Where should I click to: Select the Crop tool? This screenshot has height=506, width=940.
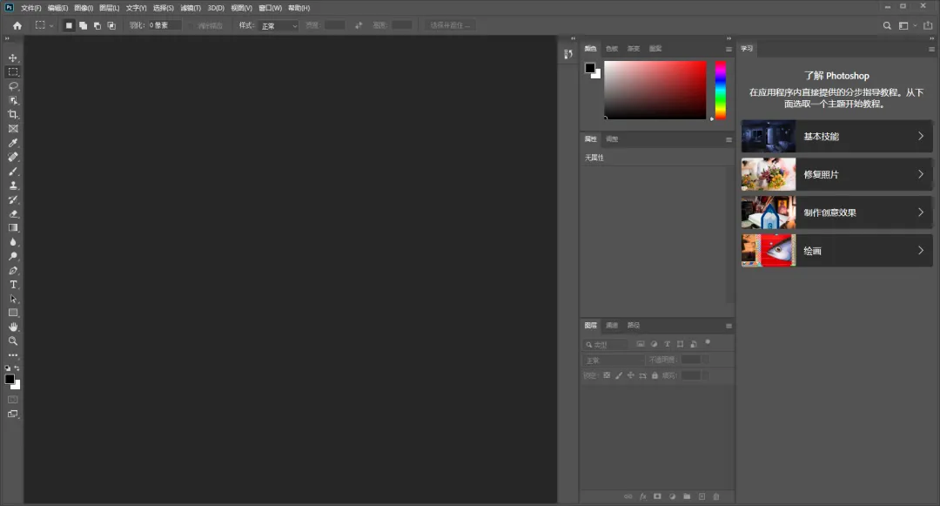tap(12, 114)
